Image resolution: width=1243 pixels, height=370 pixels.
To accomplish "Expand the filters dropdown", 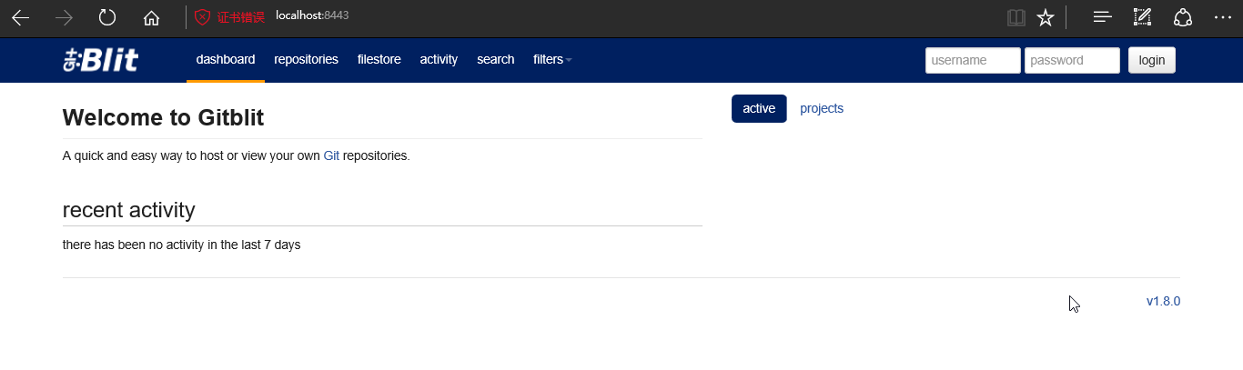I will (552, 59).
